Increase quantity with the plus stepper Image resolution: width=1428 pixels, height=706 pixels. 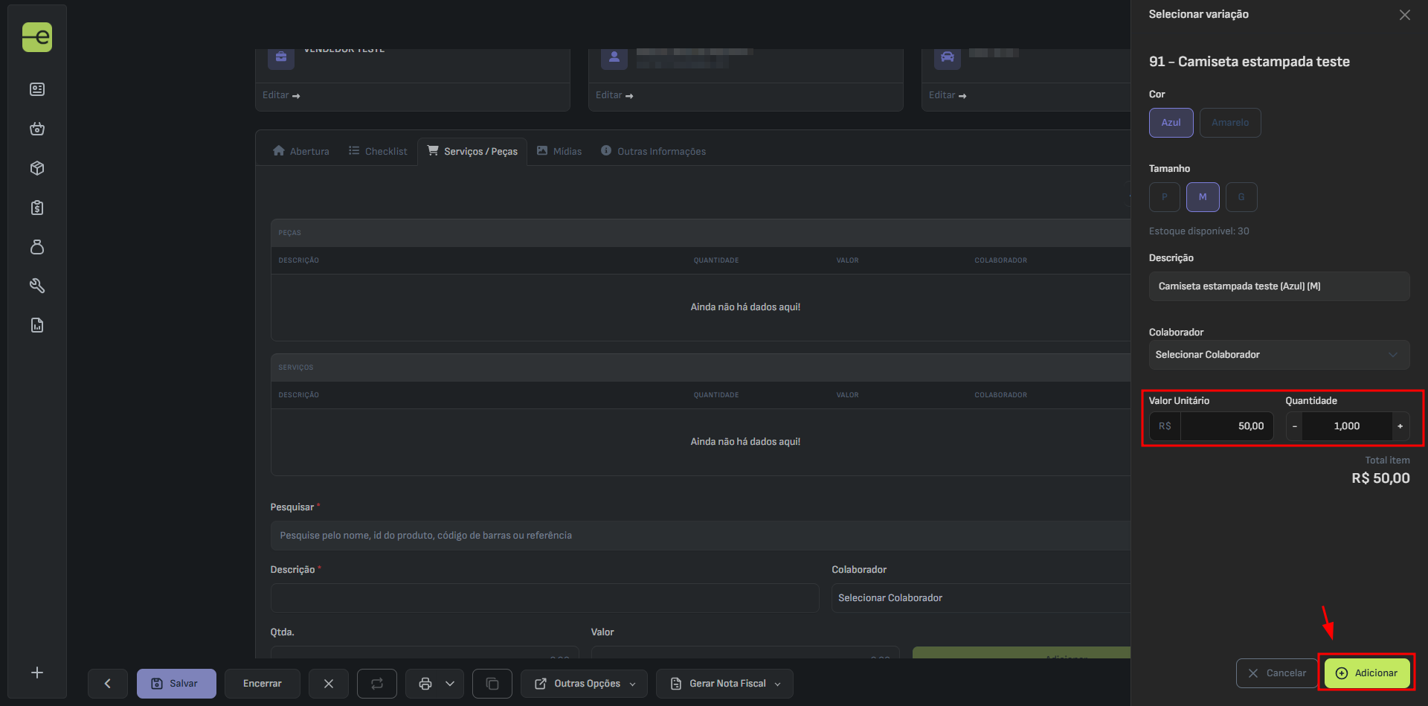(x=1400, y=426)
